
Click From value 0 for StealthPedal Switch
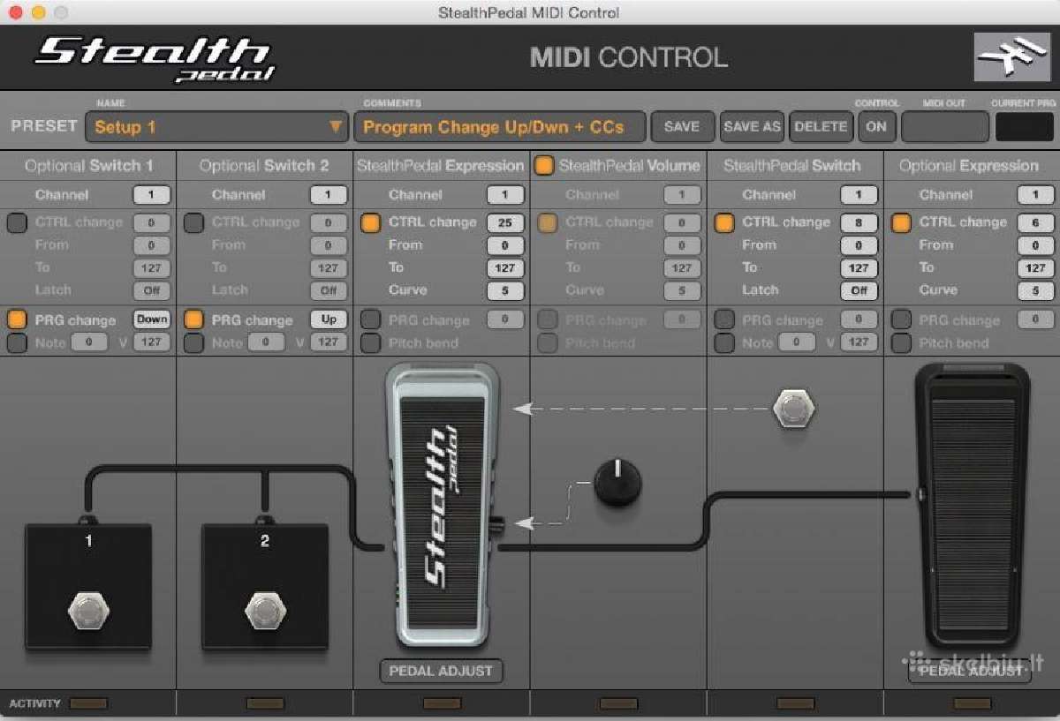(859, 246)
